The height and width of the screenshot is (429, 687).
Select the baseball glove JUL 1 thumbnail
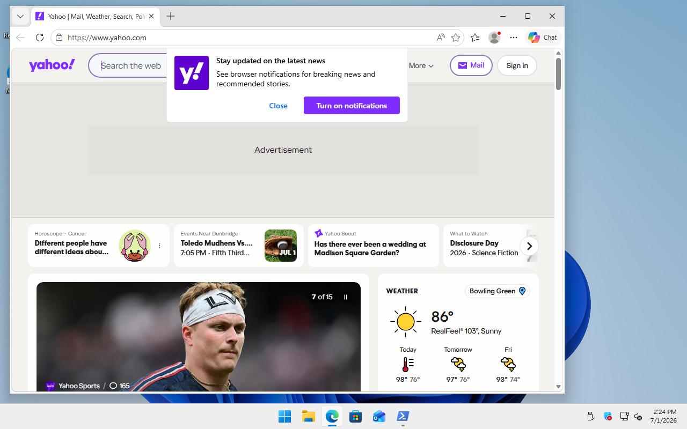pos(281,246)
